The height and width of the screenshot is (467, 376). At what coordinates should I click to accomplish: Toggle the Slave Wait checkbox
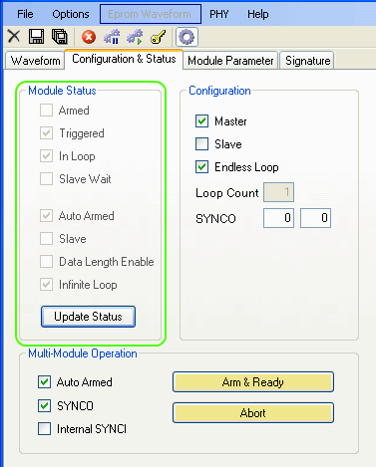coord(46,179)
